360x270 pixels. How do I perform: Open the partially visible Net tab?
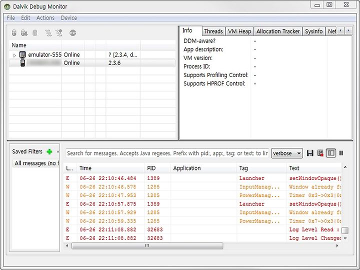(331, 31)
